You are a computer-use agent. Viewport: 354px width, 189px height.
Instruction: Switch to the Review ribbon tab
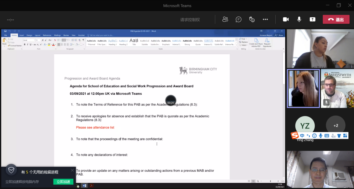(x=66, y=35)
